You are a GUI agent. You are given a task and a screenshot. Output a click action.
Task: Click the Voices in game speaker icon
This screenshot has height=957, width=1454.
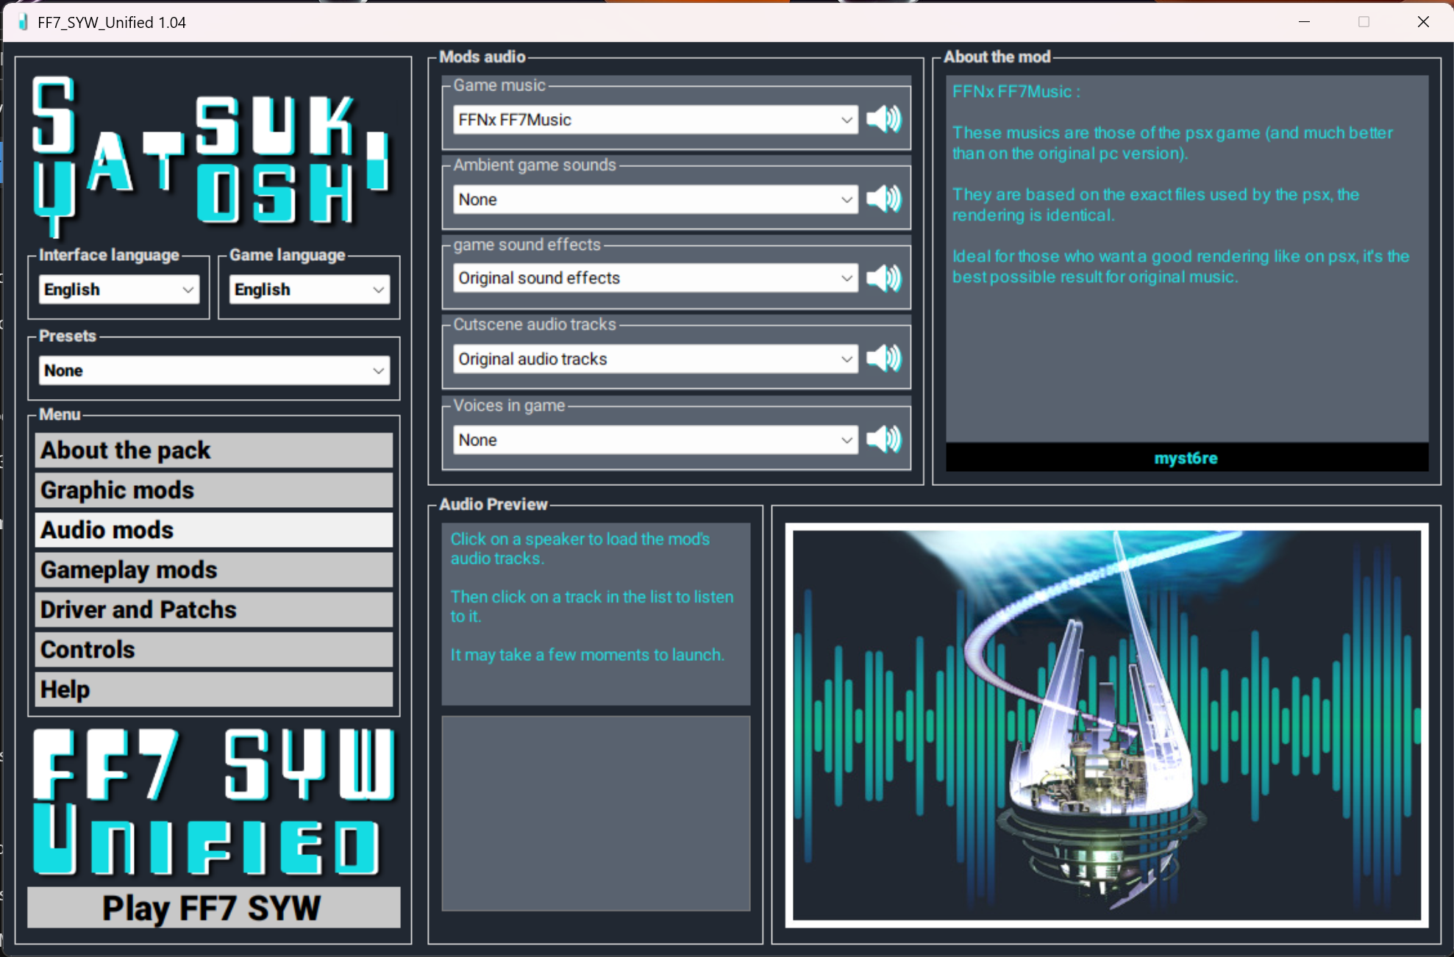tap(883, 440)
